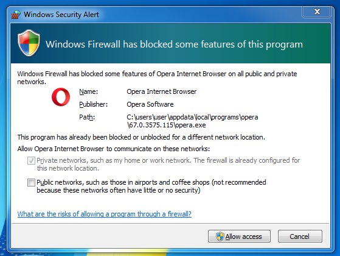Click the Windows Security Alert title text

click(61, 15)
